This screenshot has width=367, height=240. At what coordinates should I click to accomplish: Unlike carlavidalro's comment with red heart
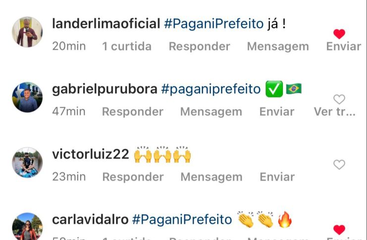(339, 230)
